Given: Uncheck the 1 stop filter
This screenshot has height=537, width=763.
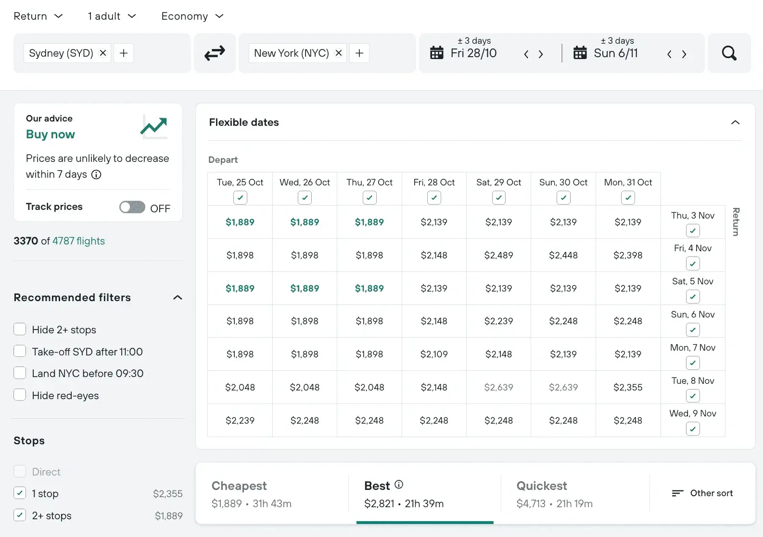Looking at the screenshot, I should click(x=20, y=493).
